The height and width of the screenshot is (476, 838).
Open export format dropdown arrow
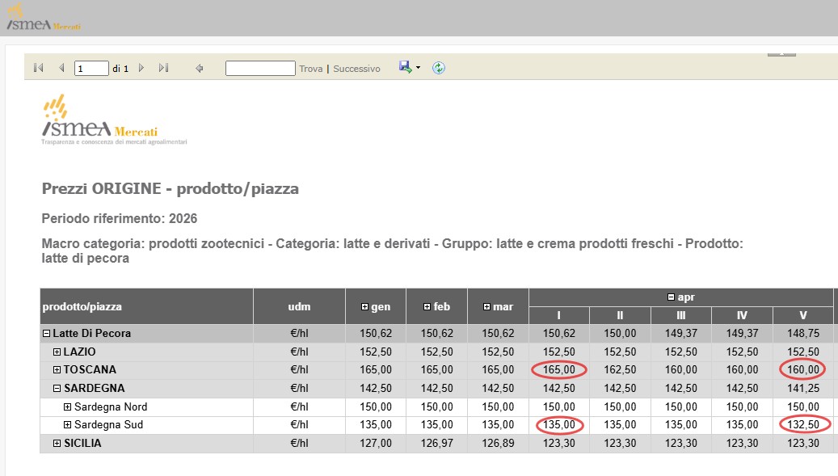coord(418,67)
